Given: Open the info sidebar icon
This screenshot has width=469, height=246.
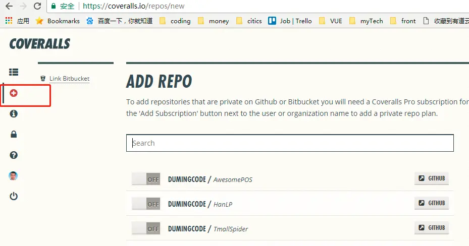Looking at the screenshot, I should pyautogui.click(x=14, y=114).
